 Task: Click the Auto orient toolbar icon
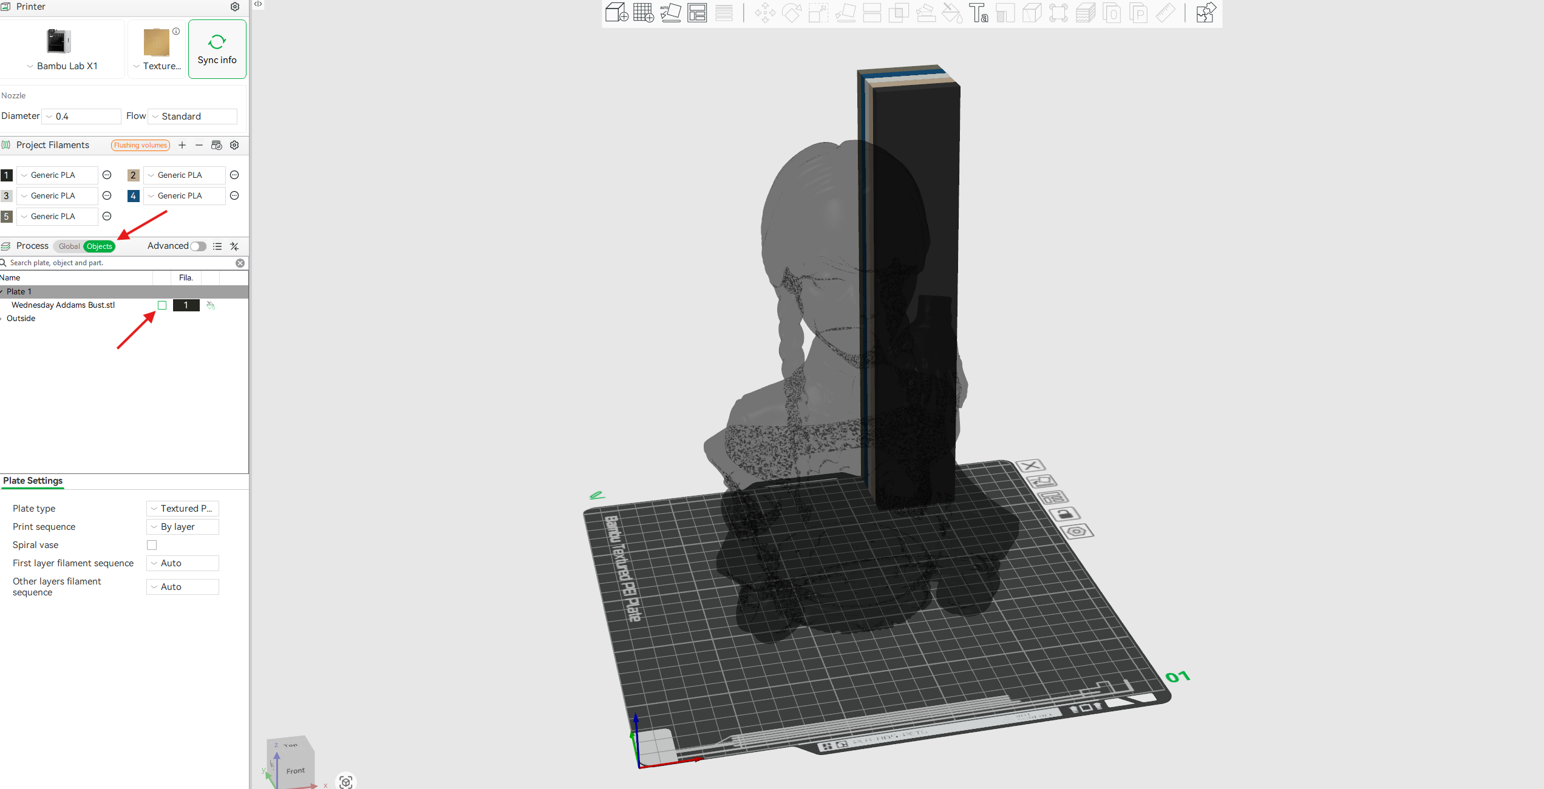click(670, 12)
